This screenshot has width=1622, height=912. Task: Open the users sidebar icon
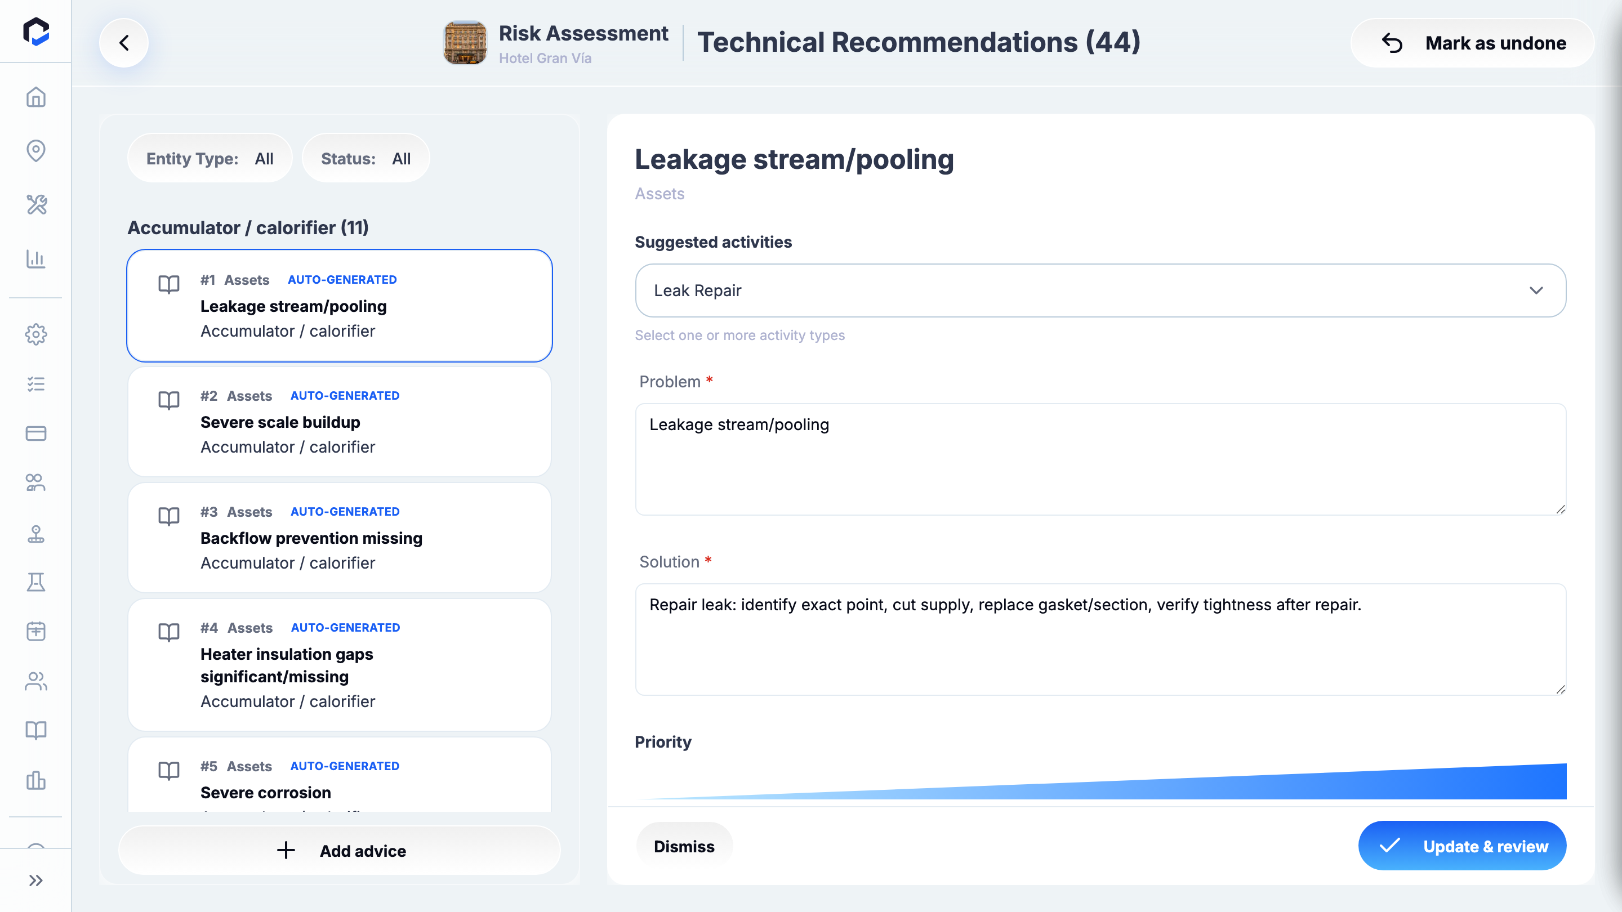[36, 681]
